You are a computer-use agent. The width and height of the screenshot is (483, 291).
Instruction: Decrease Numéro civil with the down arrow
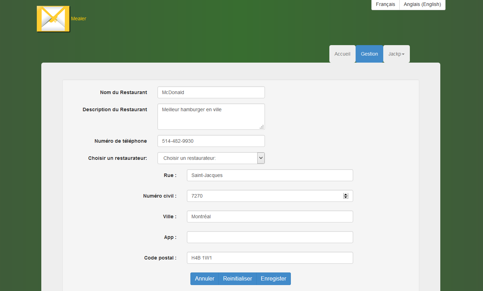point(346,197)
